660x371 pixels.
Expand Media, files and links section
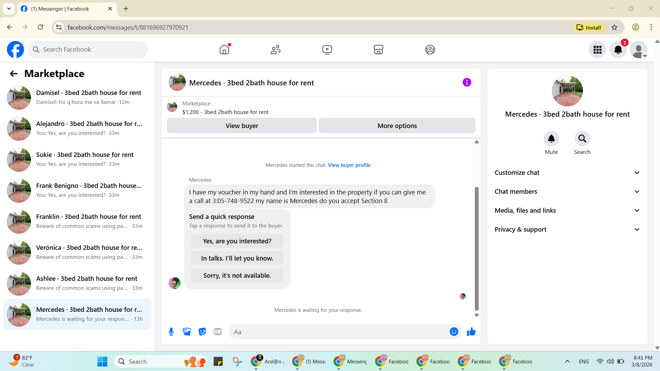pyautogui.click(x=567, y=211)
